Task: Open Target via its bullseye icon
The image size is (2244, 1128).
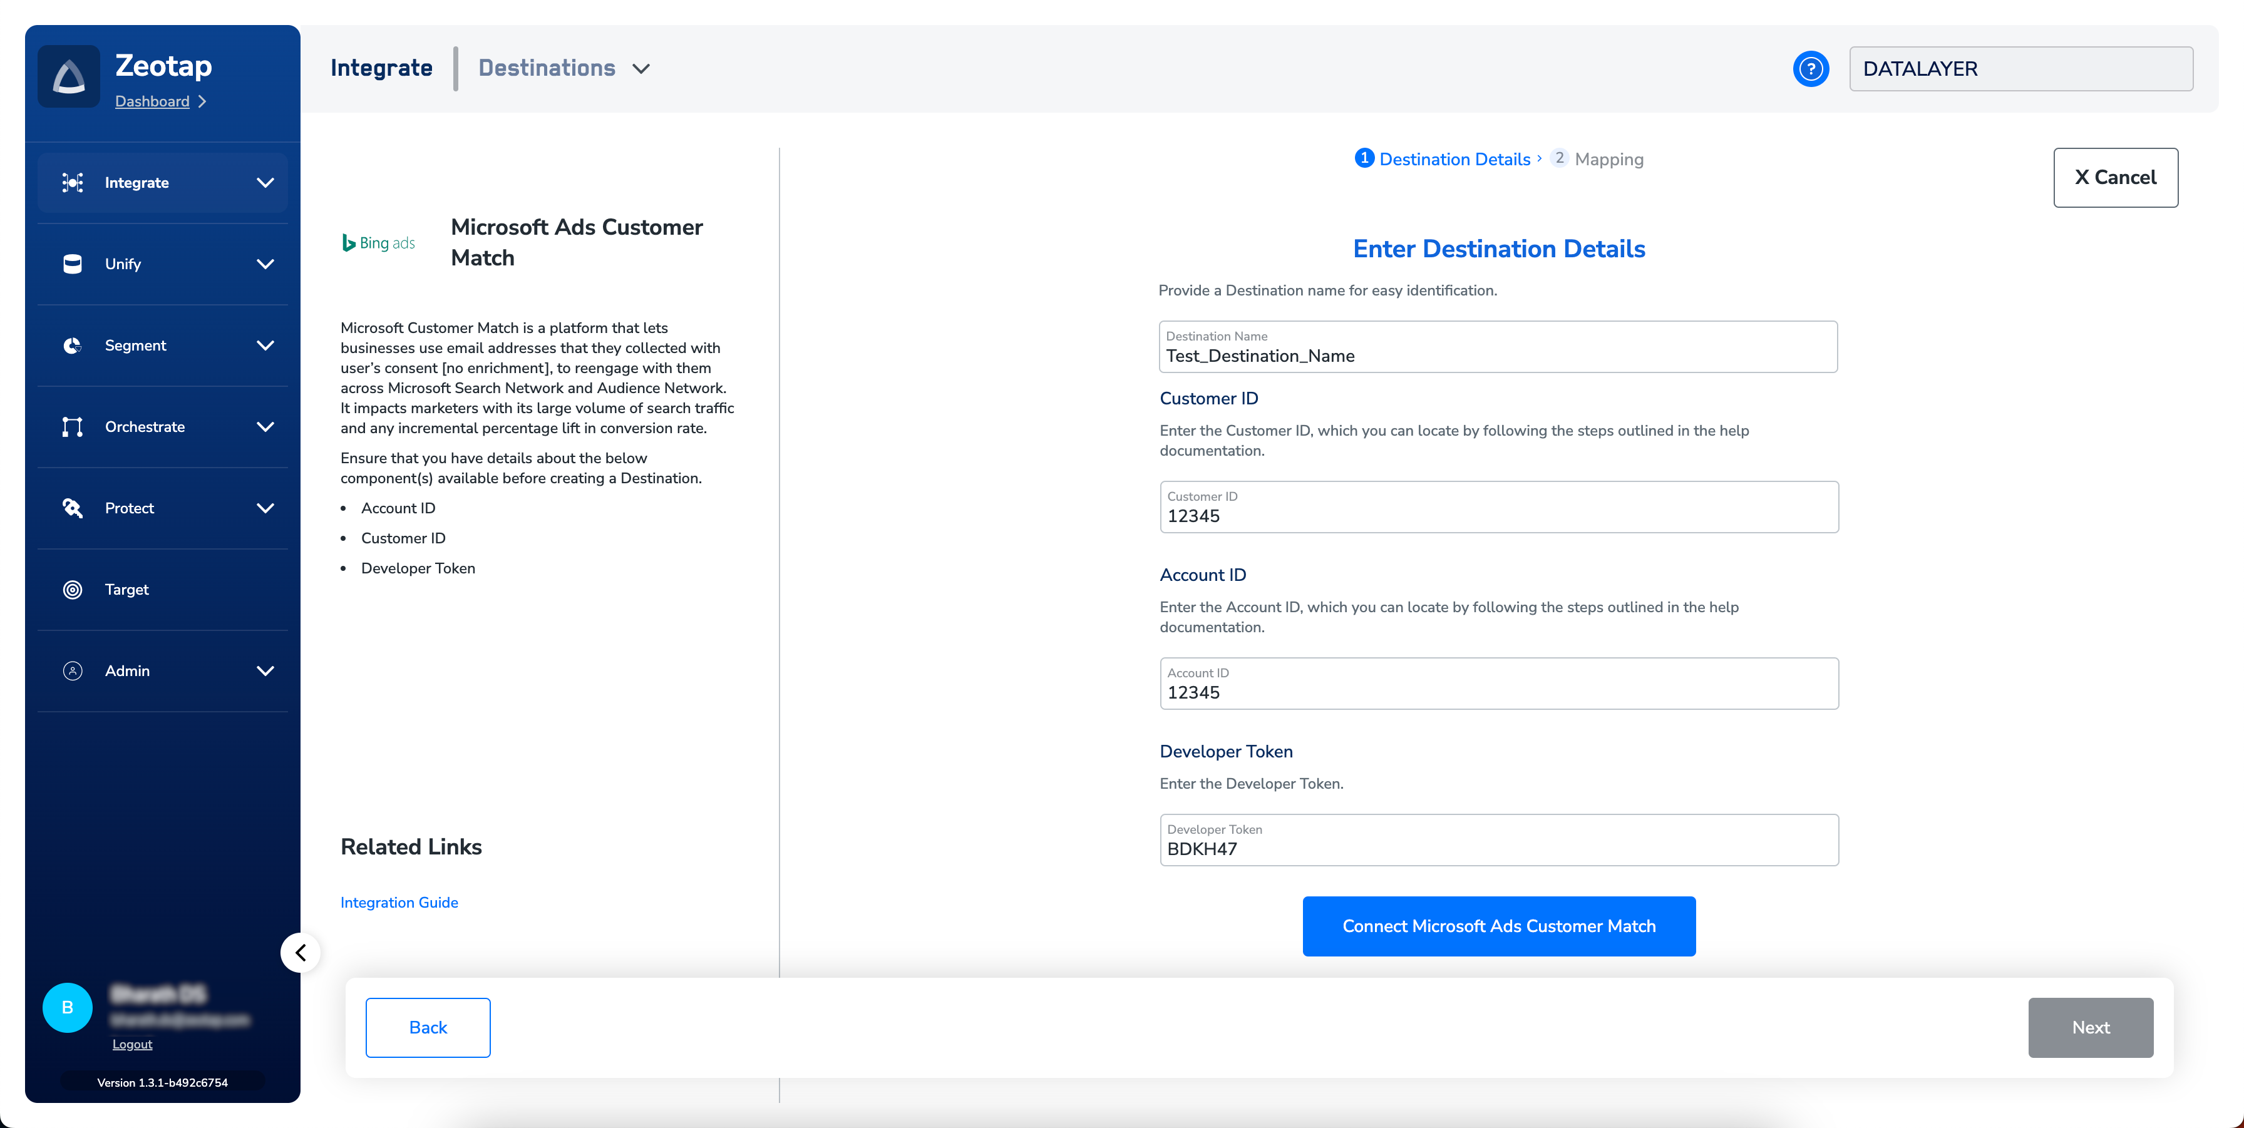Action: coord(72,590)
